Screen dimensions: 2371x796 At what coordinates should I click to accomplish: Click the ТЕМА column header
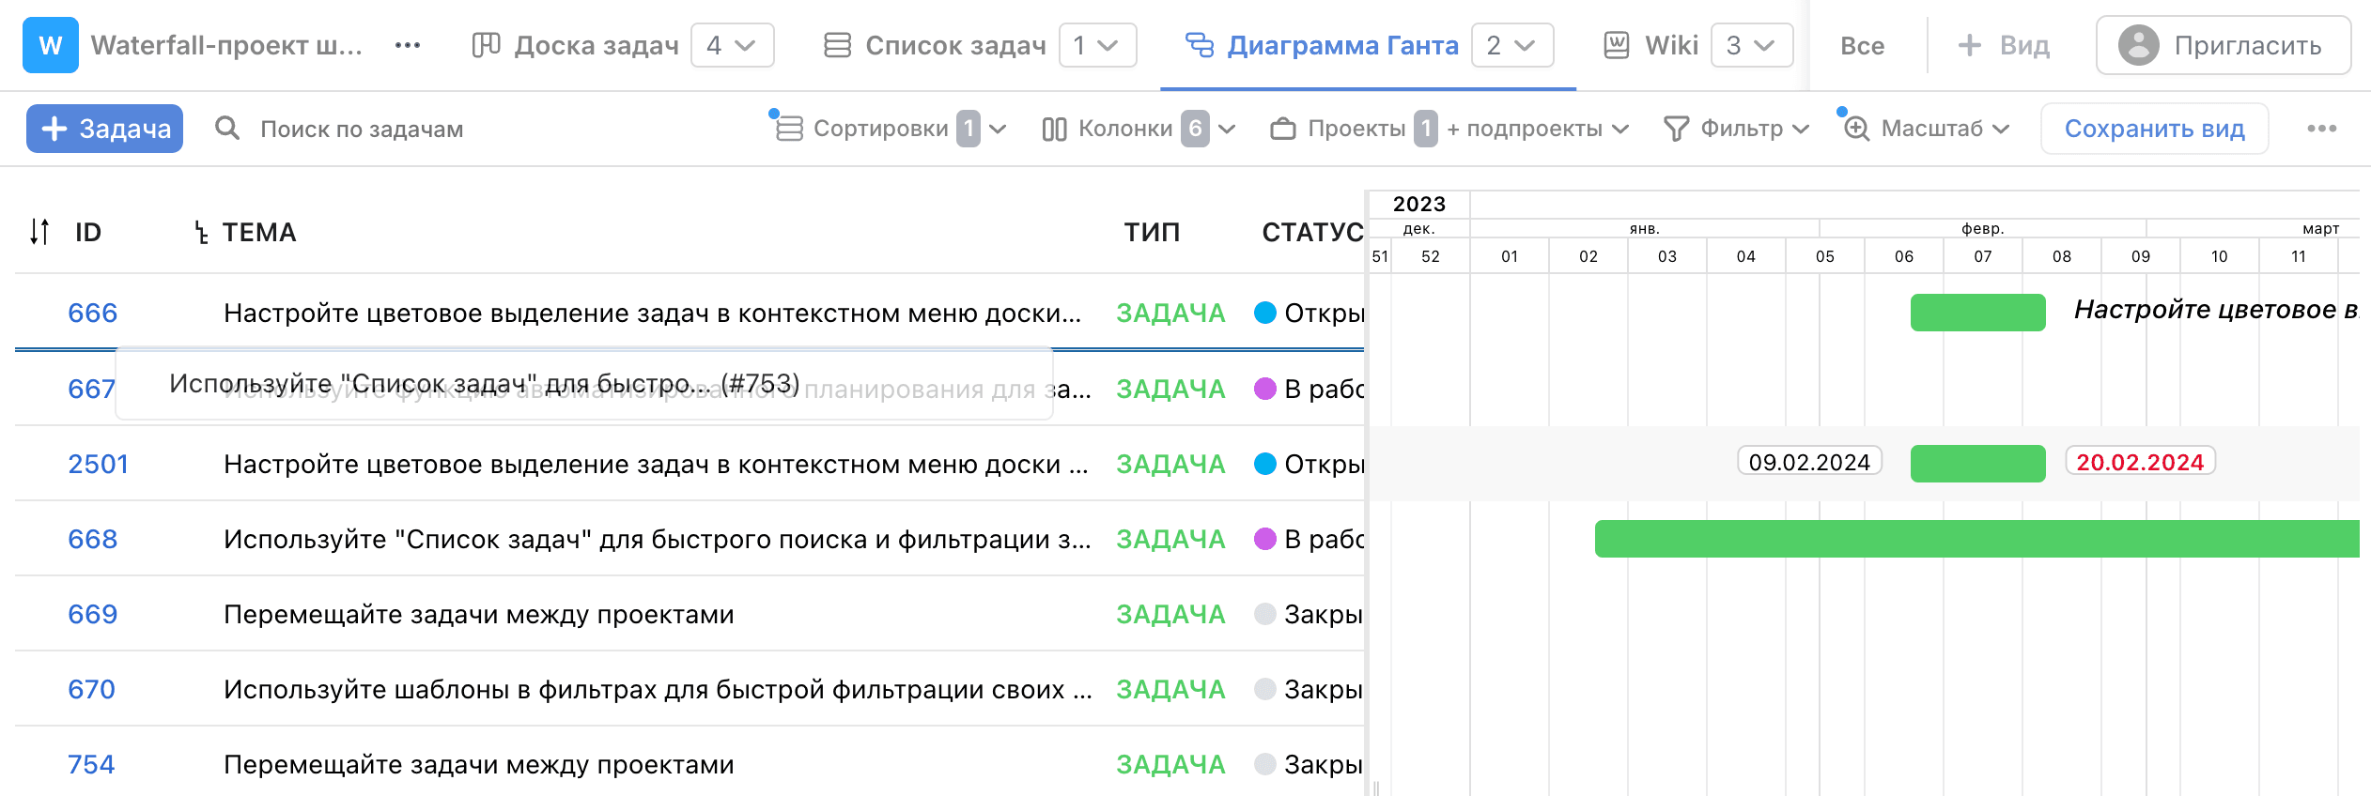(x=258, y=233)
